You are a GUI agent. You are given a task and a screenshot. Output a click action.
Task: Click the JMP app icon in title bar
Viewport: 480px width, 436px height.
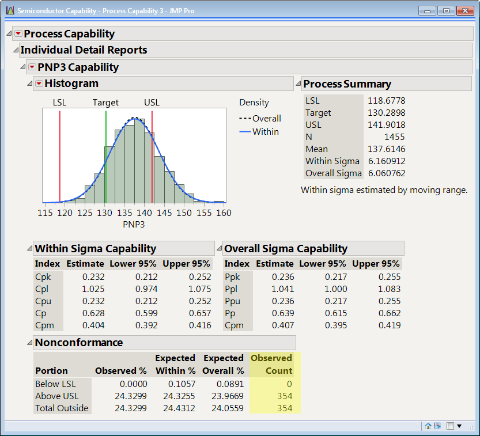[x=10, y=11]
